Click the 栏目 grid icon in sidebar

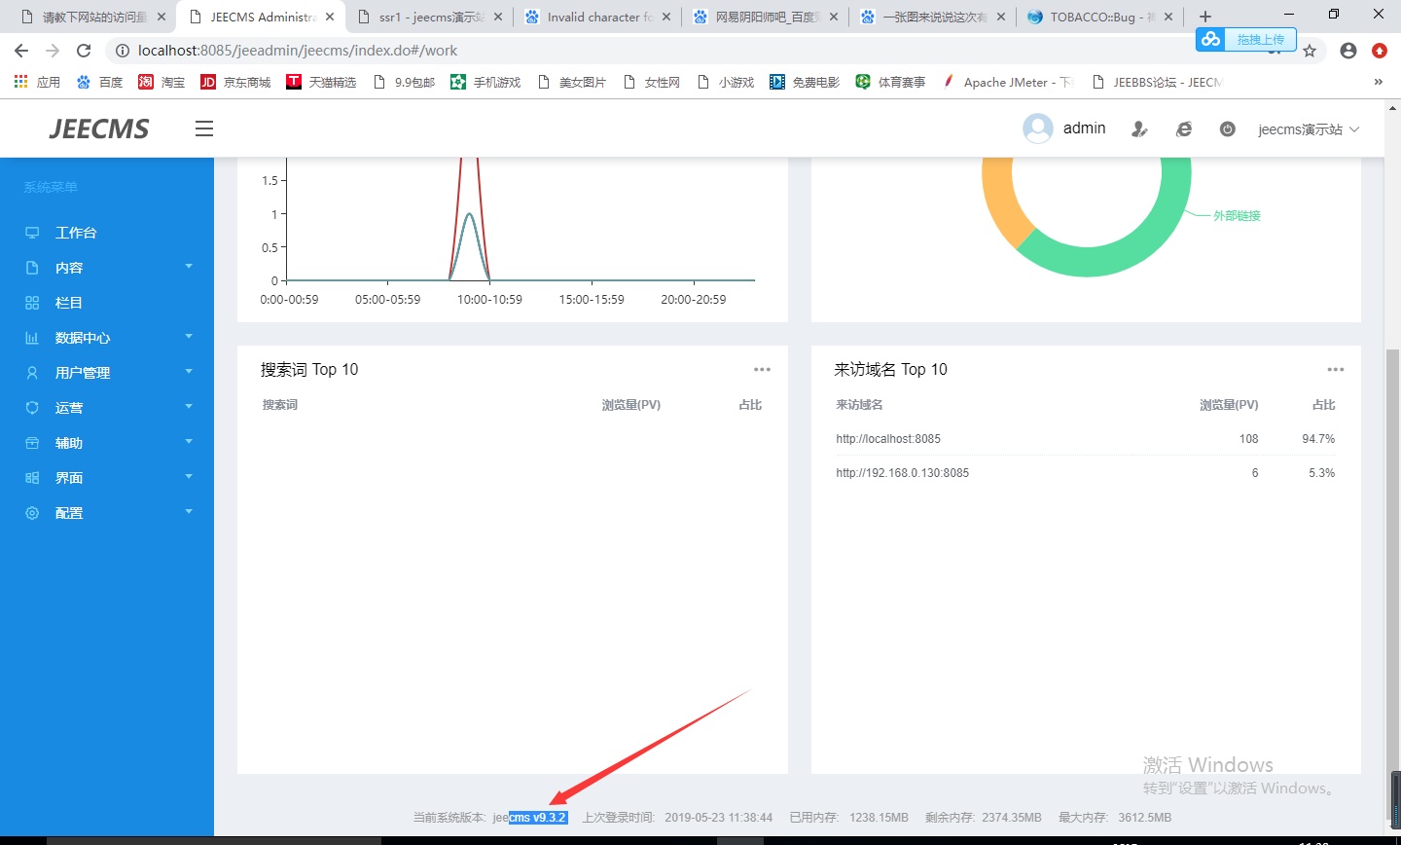tap(32, 303)
